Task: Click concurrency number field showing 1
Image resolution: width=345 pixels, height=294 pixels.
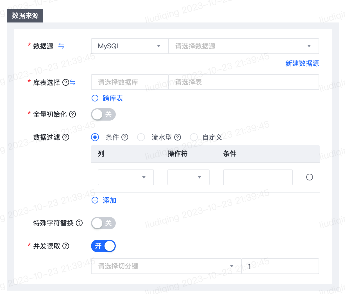Action: click(280, 266)
